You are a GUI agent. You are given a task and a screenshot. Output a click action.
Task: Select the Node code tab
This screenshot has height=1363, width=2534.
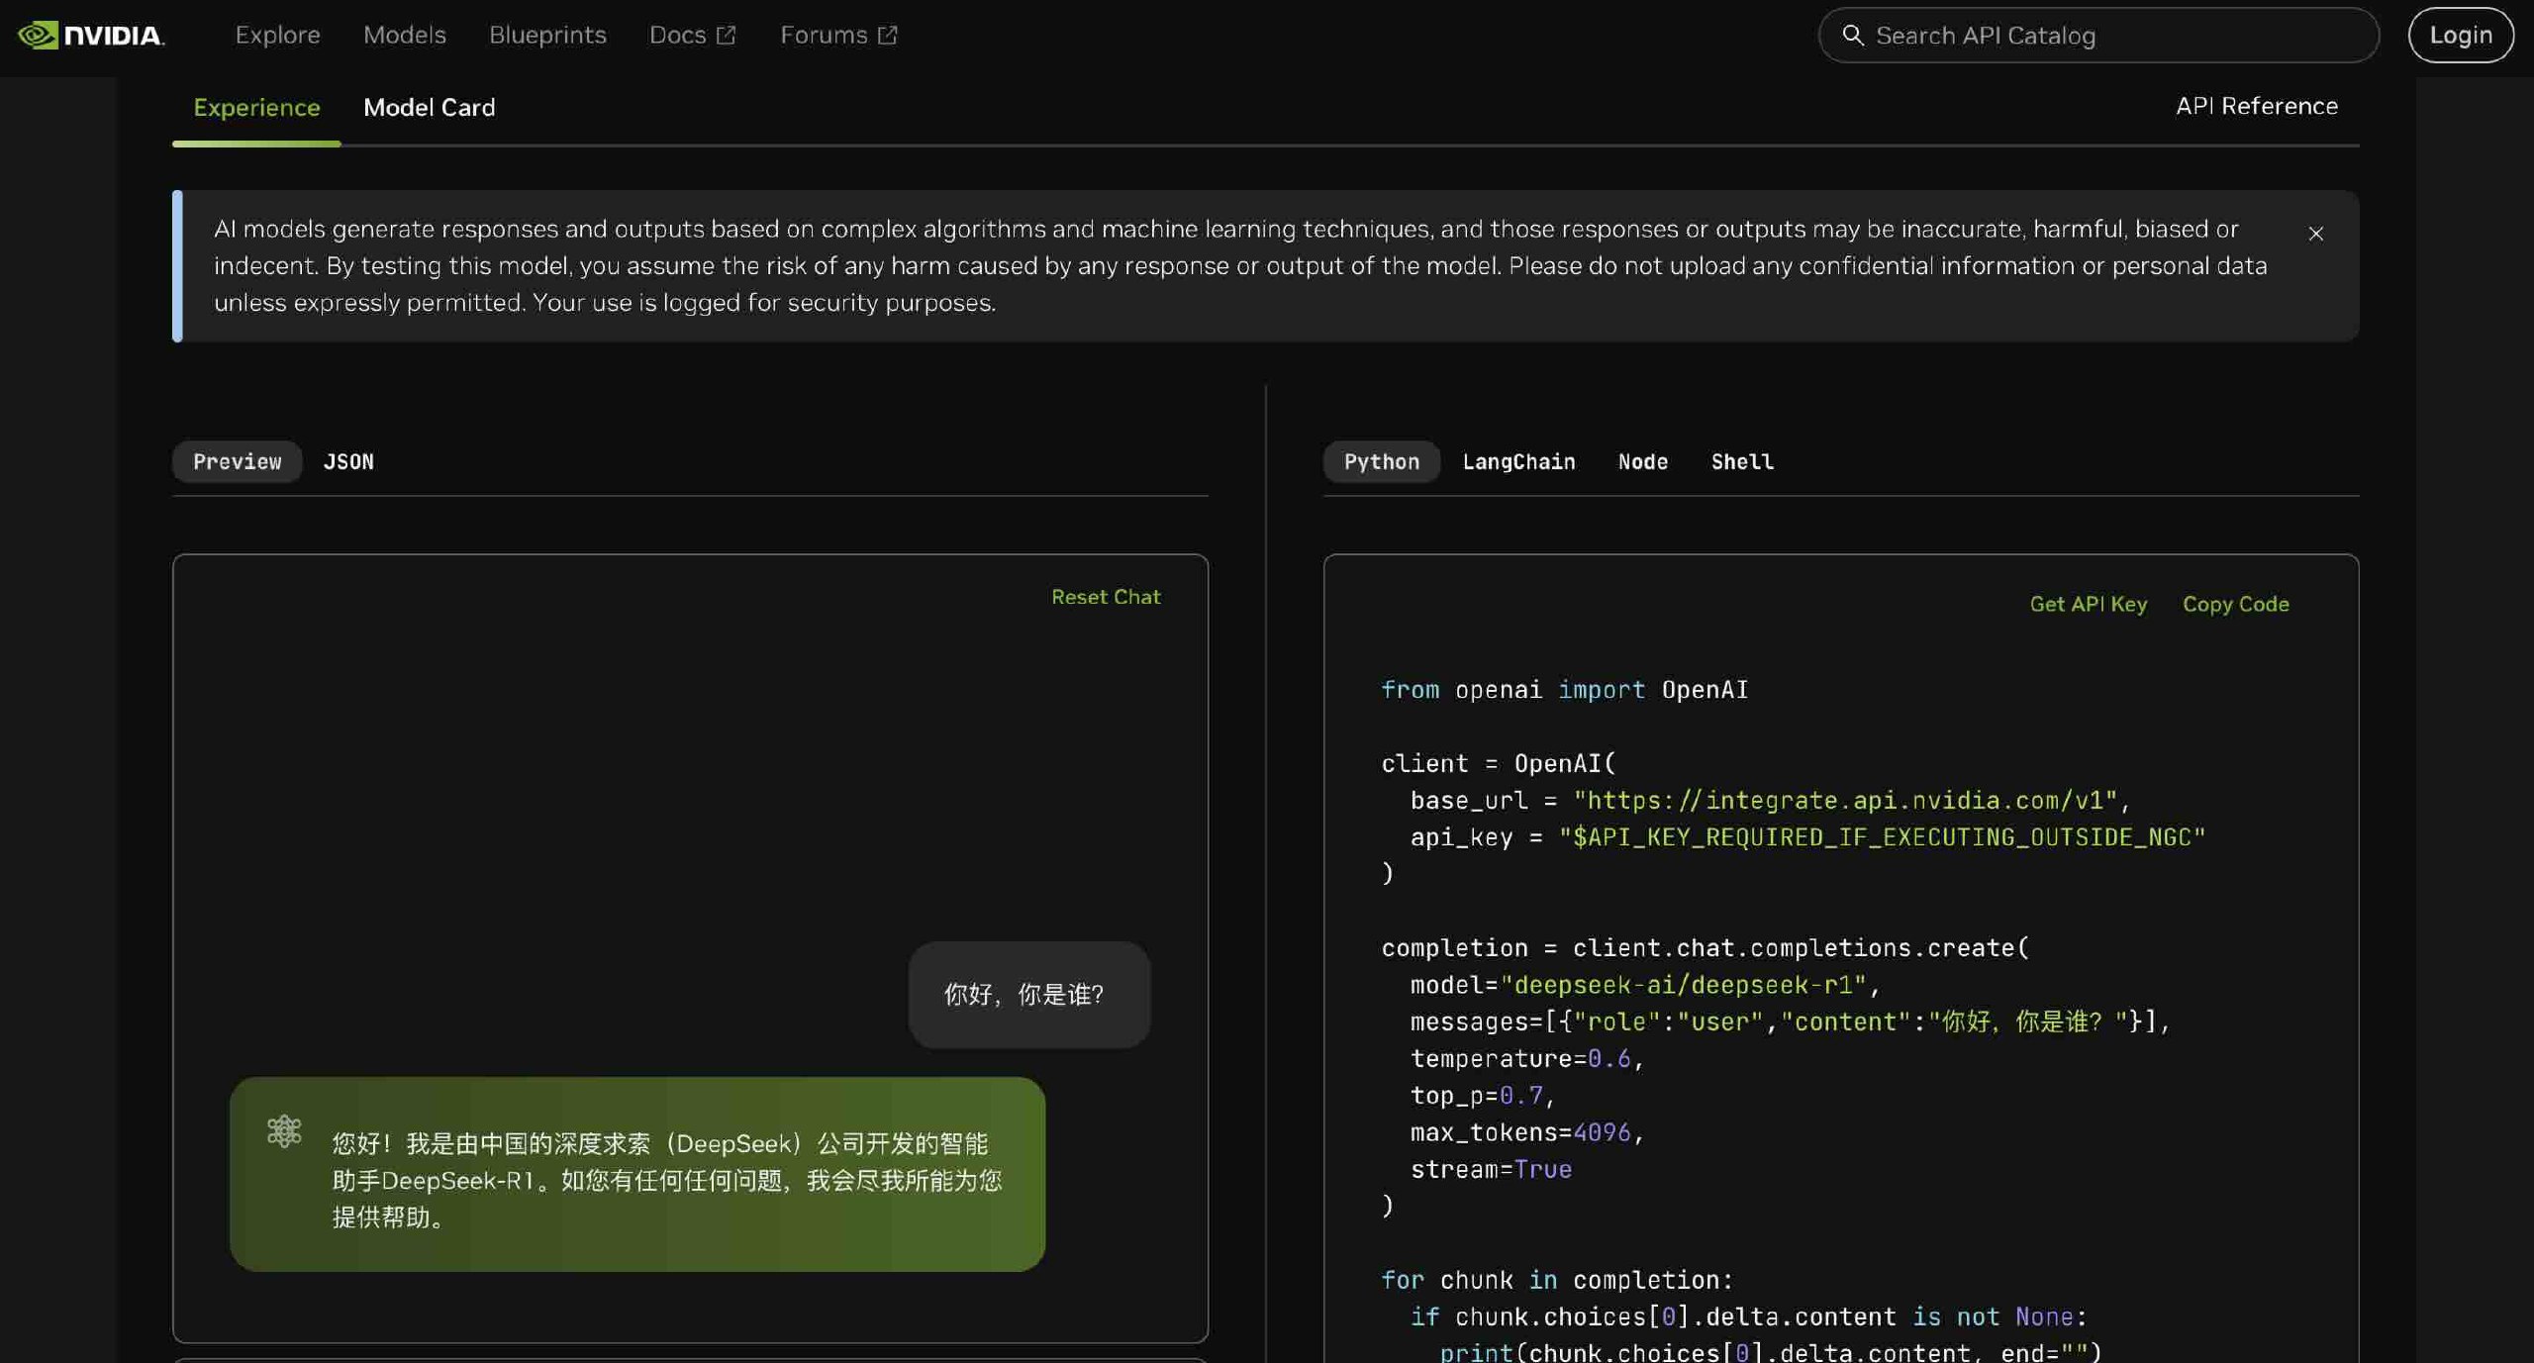click(x=1643, y=460)
